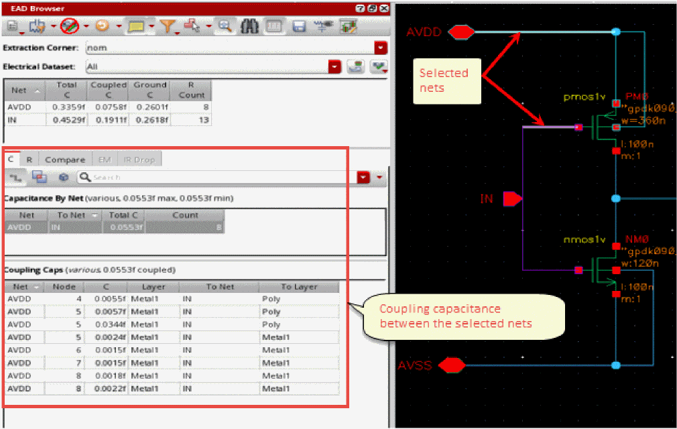
Task: Sort top table by Ground C header
Action: click(150, 90)
